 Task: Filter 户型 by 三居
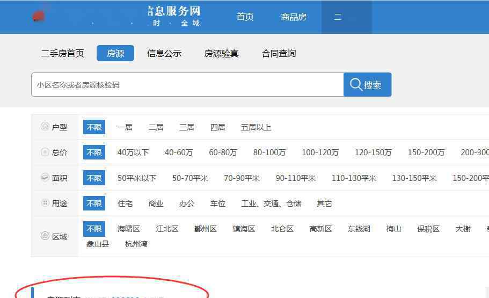(187, 127)
